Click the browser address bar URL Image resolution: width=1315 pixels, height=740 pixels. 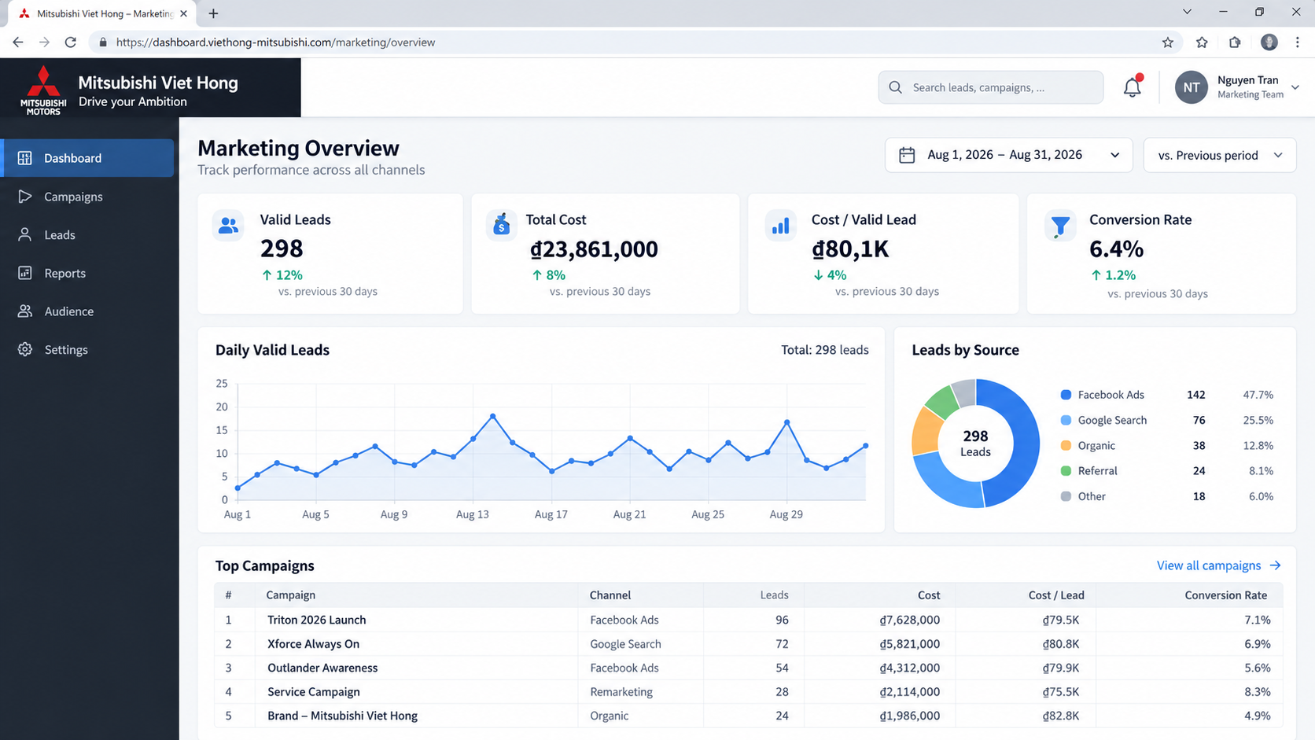[275, 42]
